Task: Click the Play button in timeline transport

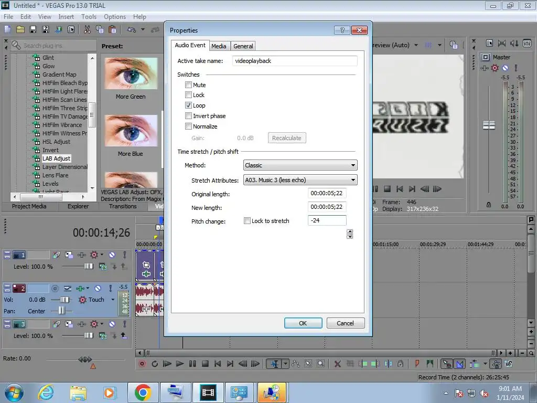Action: (179, 364)
